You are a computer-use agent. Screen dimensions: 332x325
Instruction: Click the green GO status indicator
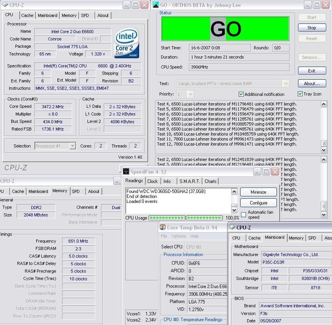(x=225, y=28)
